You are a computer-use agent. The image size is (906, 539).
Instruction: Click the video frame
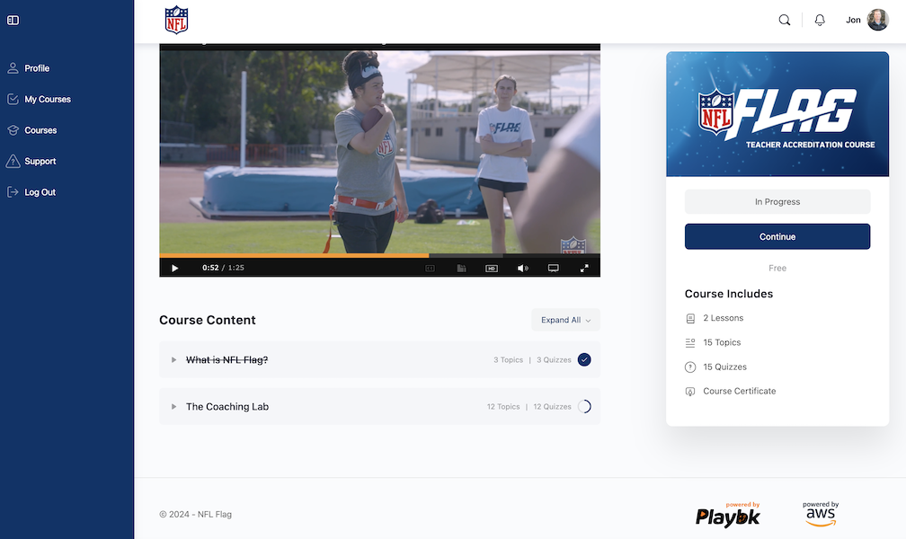(379, 151)
